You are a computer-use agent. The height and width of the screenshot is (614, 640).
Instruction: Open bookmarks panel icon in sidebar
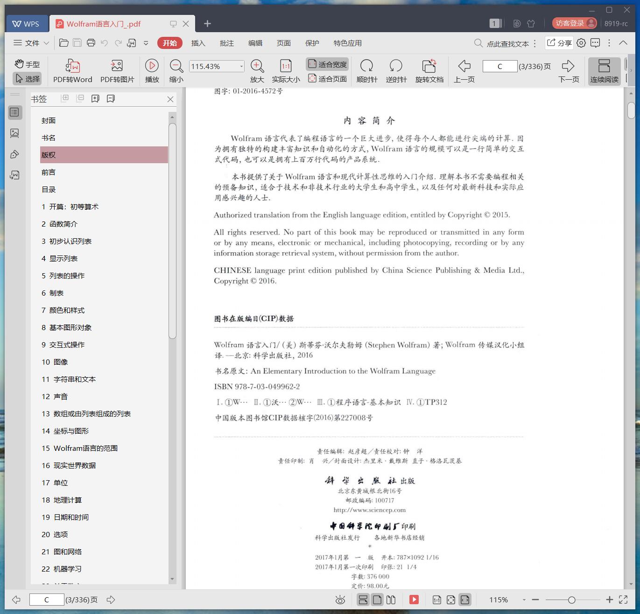click(14, 112)
